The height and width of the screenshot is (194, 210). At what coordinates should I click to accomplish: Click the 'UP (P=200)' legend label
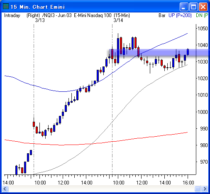(180, 15)
